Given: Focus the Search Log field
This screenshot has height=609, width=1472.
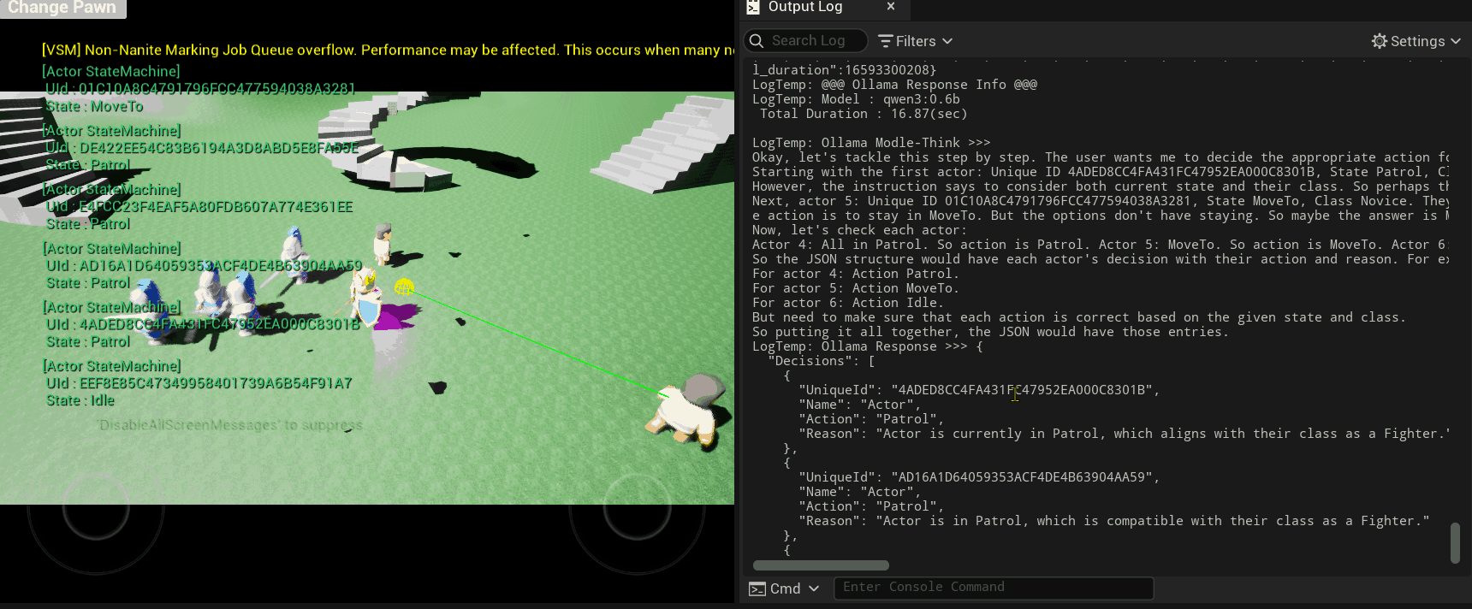Looking at the screenshot, I should pyautogui.click(x=815, y=41).
